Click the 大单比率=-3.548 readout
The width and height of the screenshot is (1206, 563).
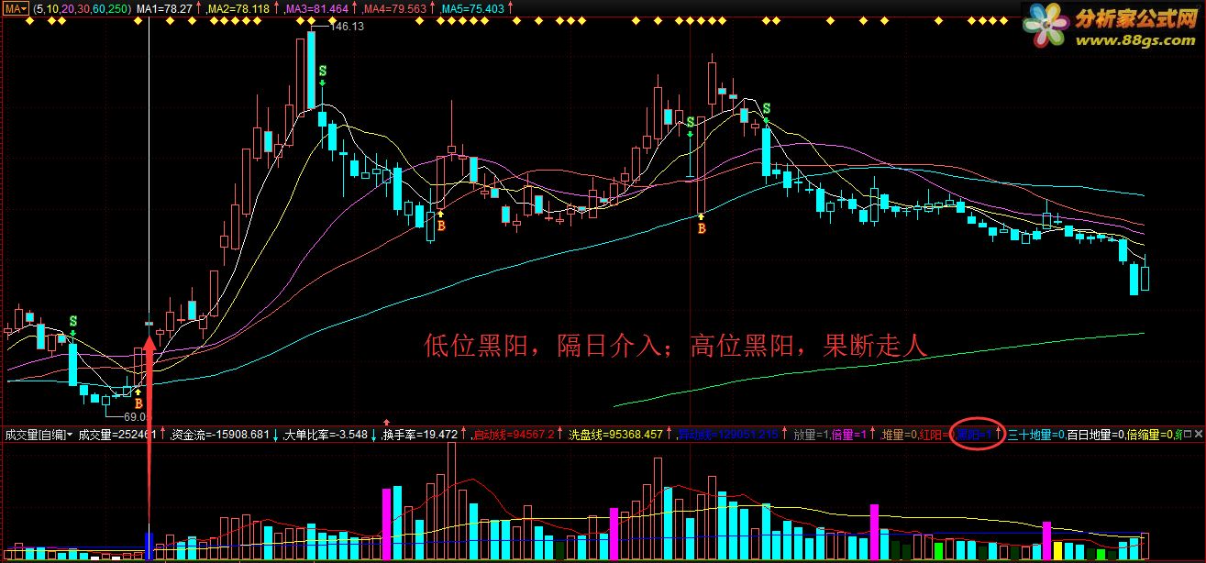pyautogui.click(x=326, y=435)
